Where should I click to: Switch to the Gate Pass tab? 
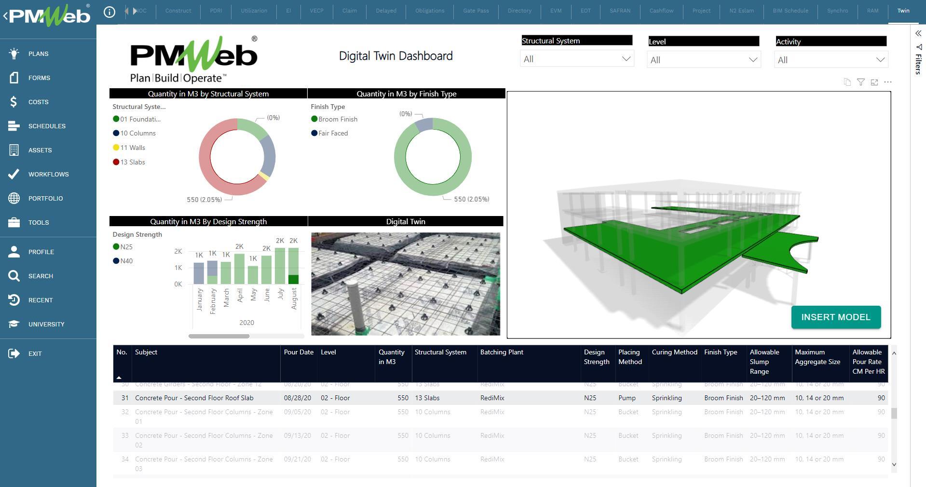tap(476, 11)
